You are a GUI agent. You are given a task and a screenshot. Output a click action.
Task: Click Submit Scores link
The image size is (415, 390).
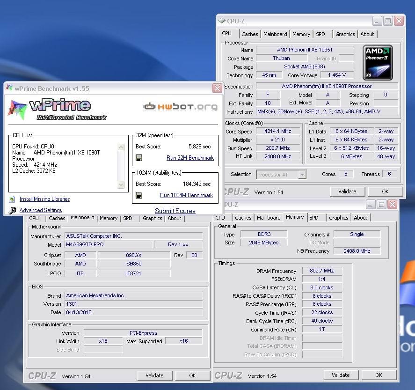(x=175, y=211)
